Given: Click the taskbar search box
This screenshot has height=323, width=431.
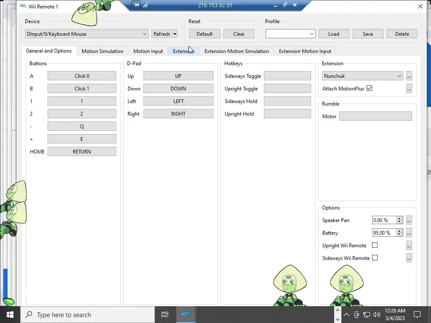Looking at the screenshot, I should click(x=88, y=315).
